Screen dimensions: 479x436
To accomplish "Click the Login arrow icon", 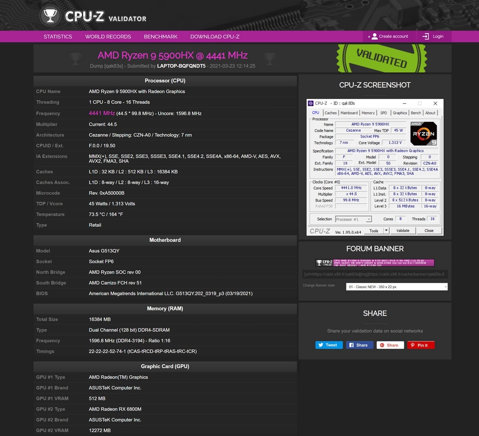I will [426, 36].
